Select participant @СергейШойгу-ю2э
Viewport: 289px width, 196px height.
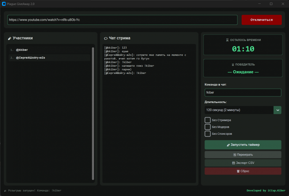[49, 57]
